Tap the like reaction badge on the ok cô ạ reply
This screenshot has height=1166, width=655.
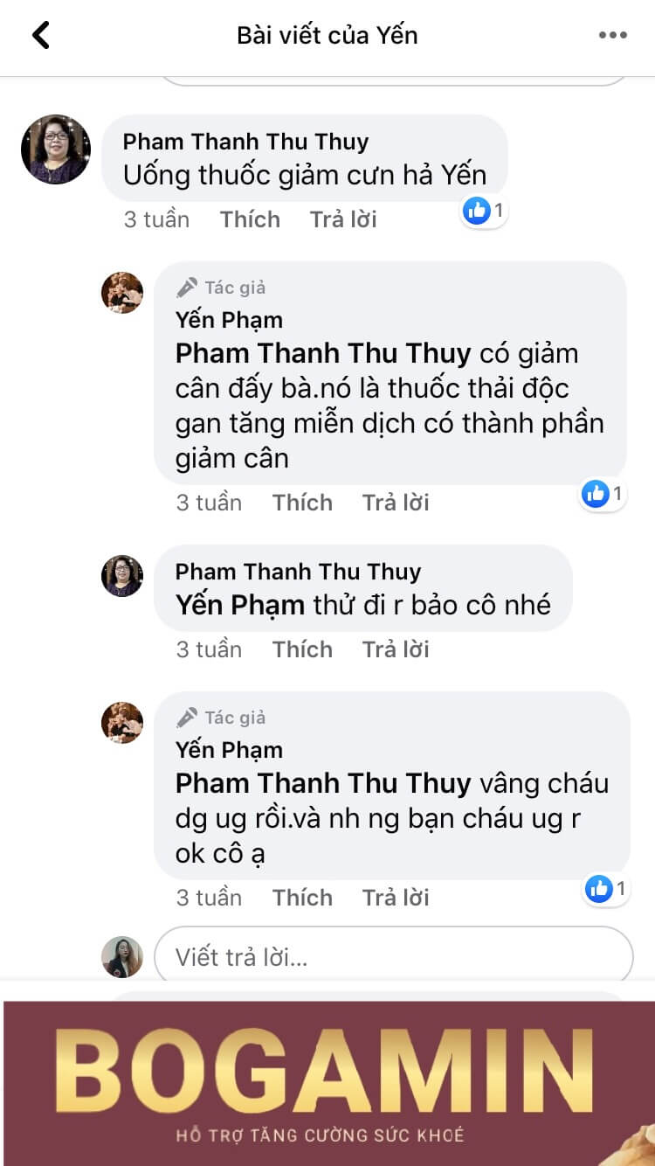tap(605, 889)
